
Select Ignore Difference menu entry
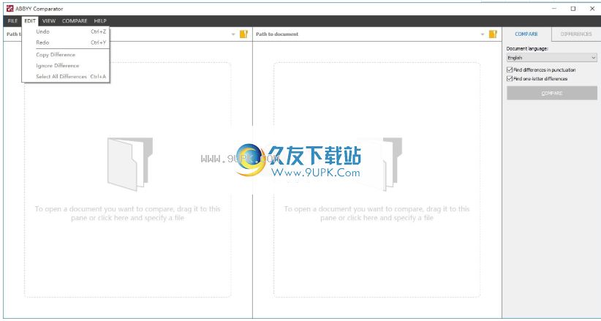(66, 66)
